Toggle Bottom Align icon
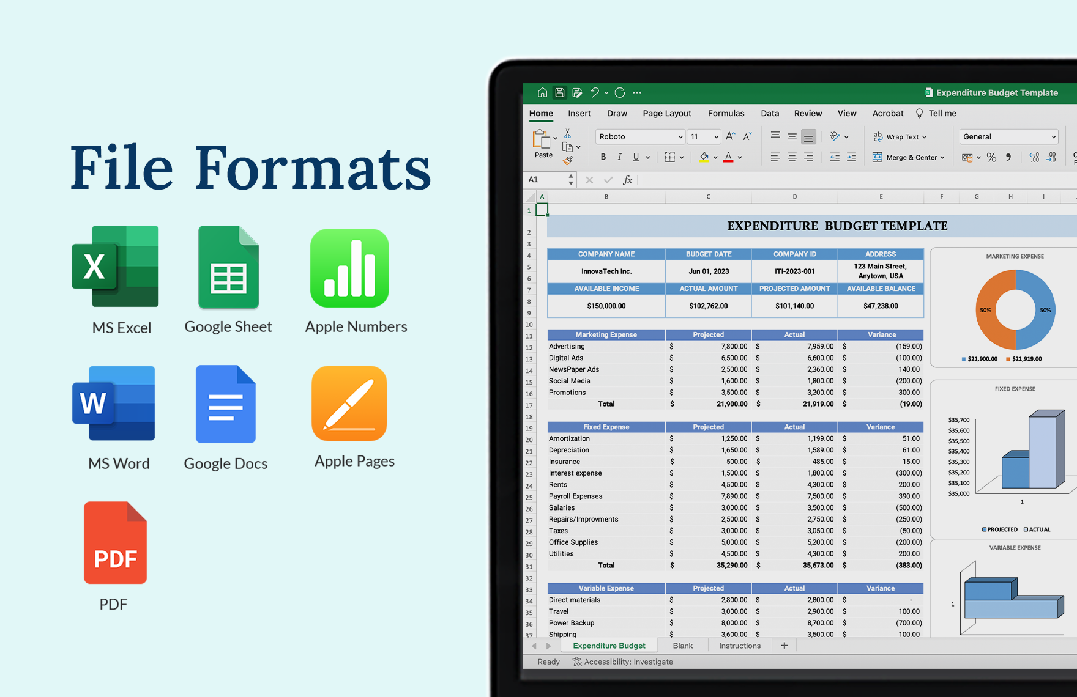This screenshot has height=697, width=1077. [x=809, y=137]
